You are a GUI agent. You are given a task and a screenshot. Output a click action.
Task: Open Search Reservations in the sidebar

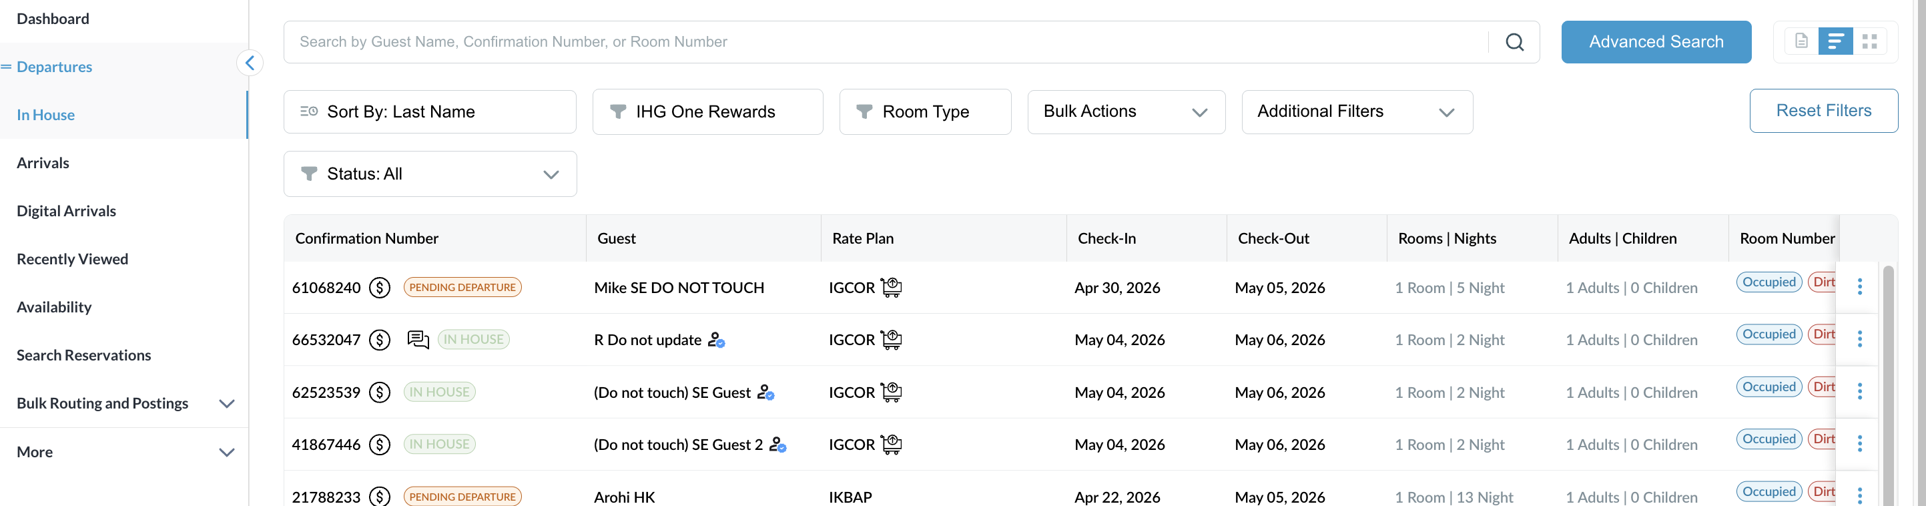pyautogui.click(x=83, y=355)
